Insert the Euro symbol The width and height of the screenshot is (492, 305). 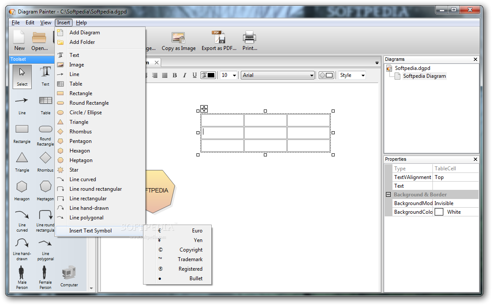point(178,231)
